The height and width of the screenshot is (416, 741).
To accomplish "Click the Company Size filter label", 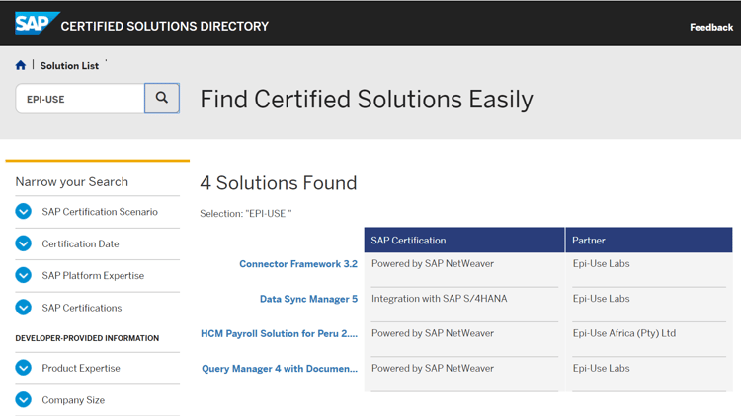I will click(x=73, y=400).
